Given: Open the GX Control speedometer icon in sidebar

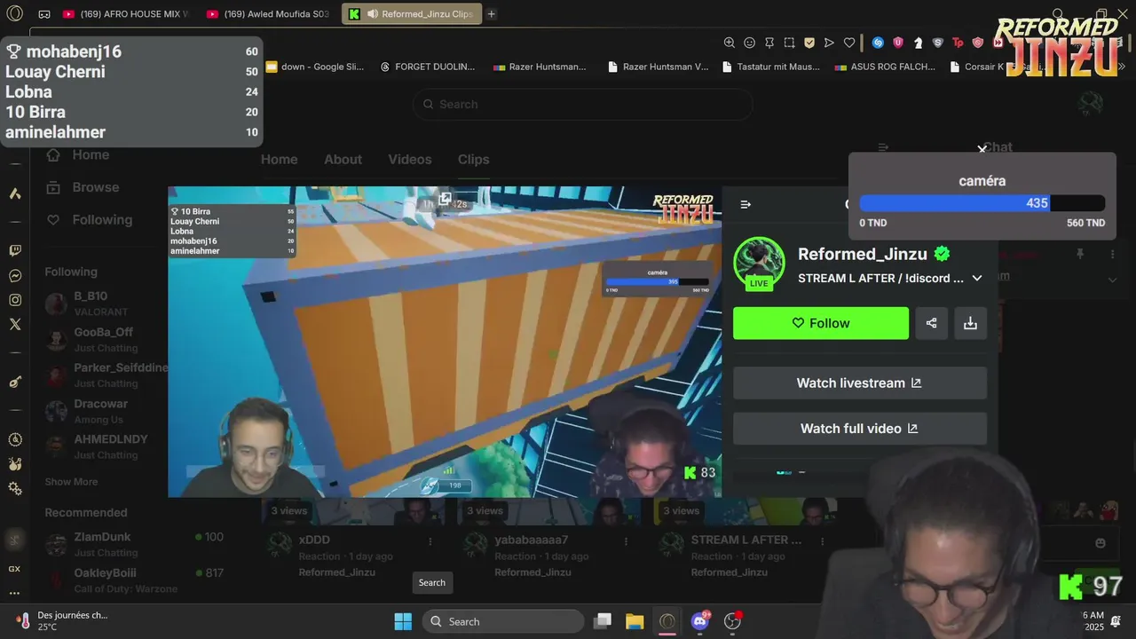Looking at the screenshot, I should coord(15,439).
